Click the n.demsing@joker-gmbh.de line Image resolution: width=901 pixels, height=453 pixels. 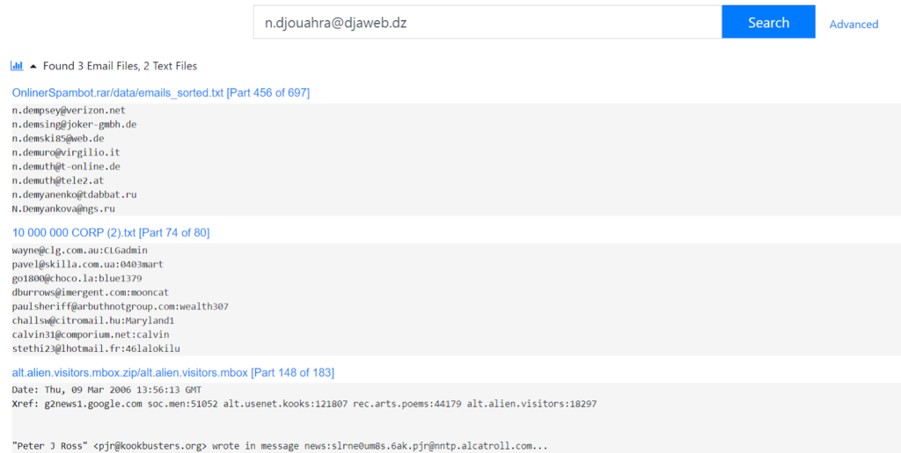coord(74,124)
